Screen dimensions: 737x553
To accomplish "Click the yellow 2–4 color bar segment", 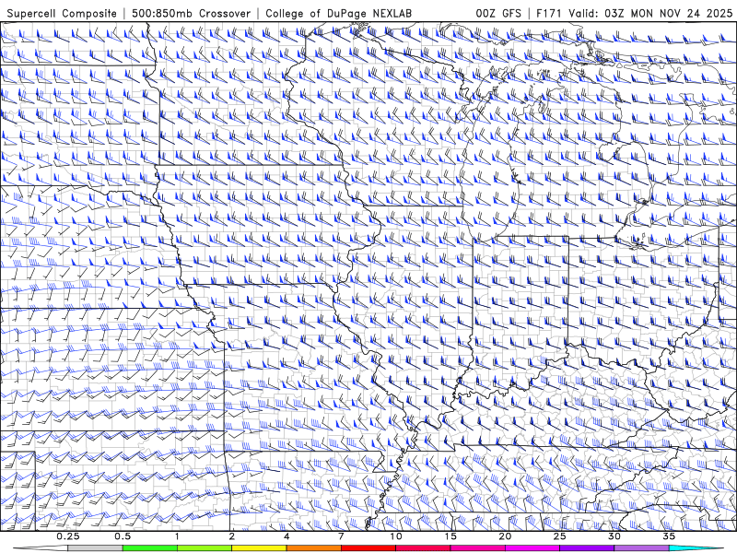I will 259,548.
